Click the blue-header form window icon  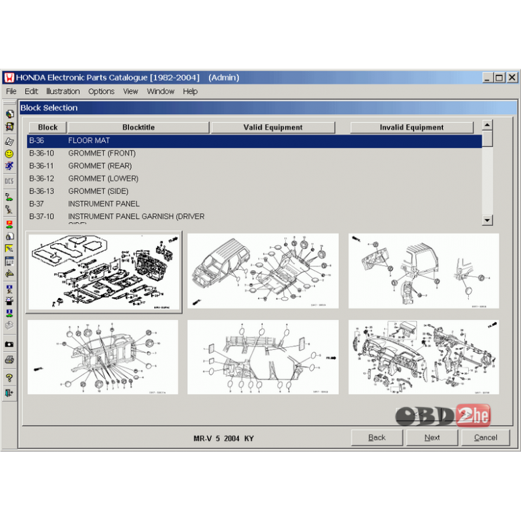pyautogui.click(x=9, y=261)
